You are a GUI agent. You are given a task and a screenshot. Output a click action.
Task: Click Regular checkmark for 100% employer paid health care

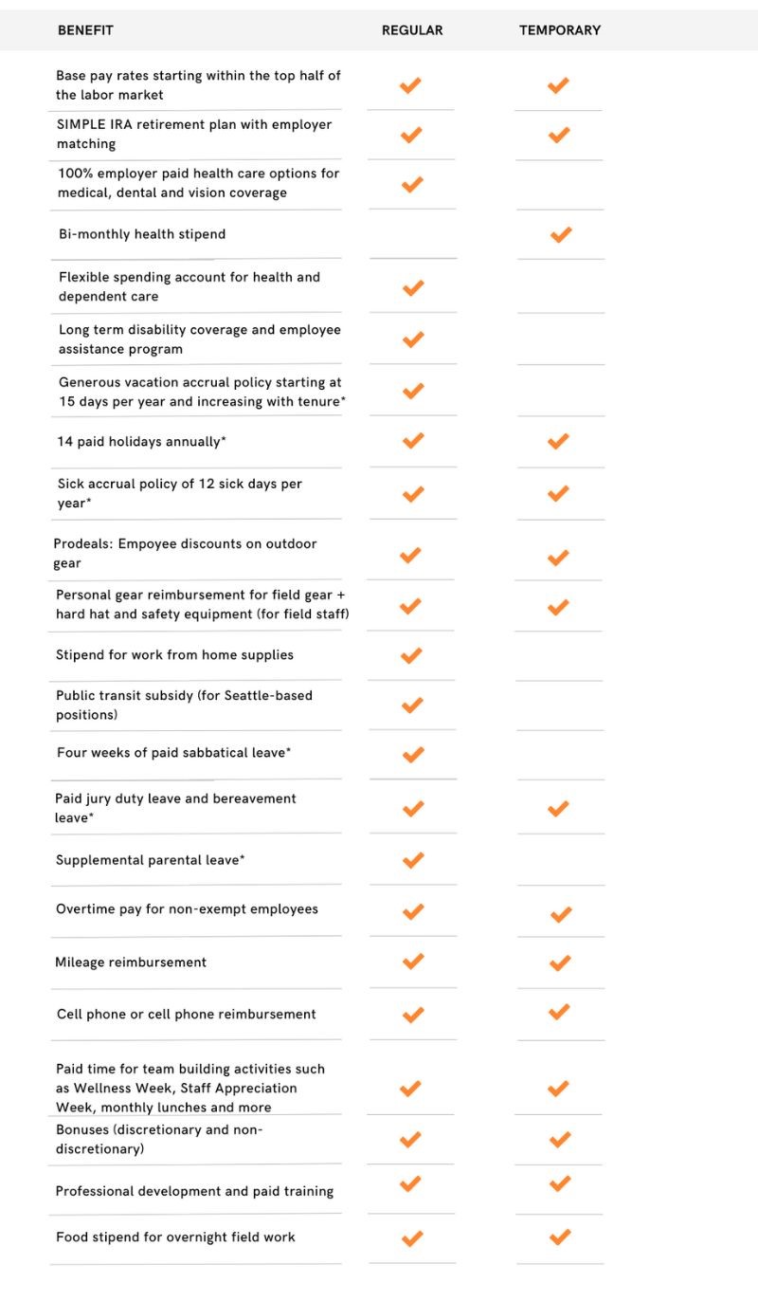click(411, 184)
